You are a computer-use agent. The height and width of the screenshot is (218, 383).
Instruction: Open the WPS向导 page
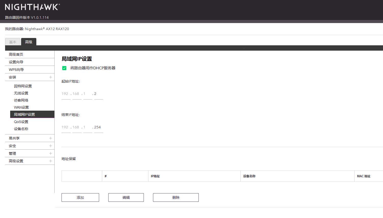tap(16, 69)
